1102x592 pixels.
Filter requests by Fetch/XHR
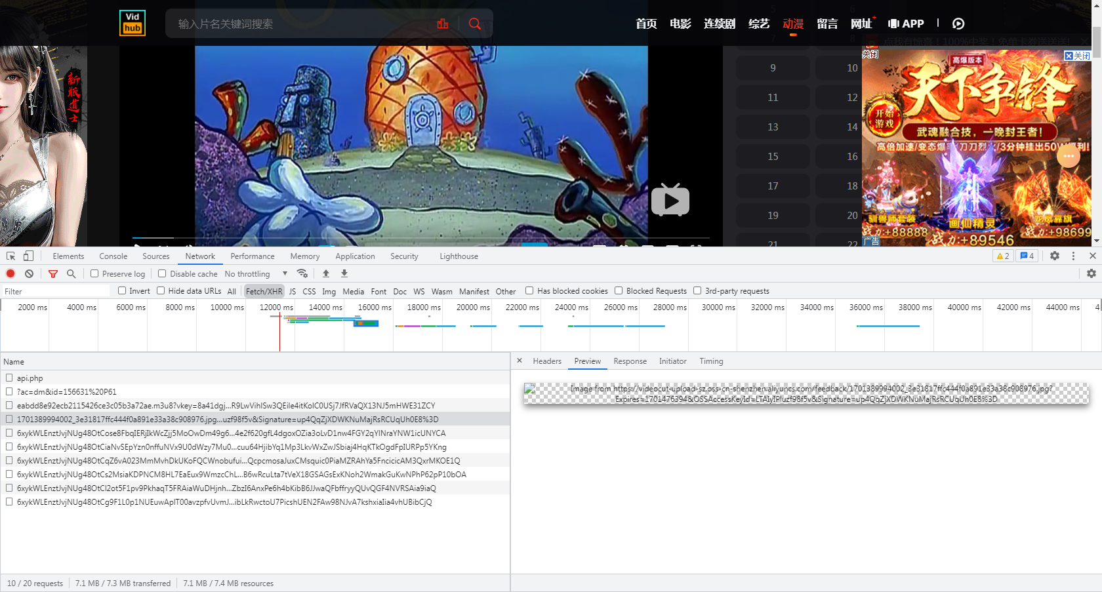pos(264,291)
